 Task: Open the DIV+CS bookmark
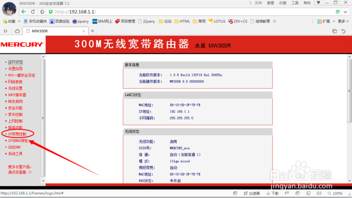238,21
